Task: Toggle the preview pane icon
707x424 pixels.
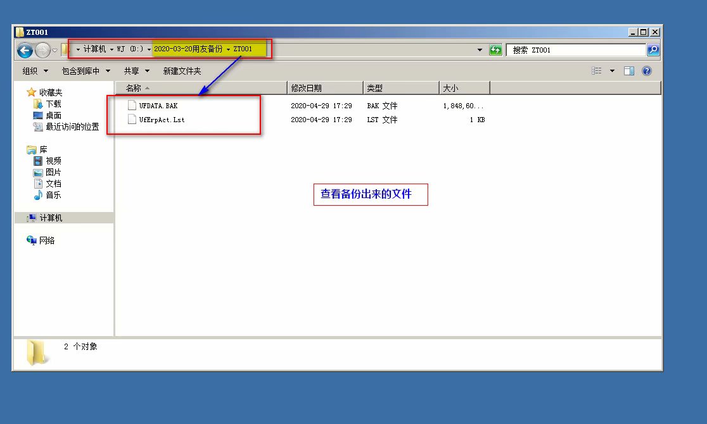Action: (629, 72)
